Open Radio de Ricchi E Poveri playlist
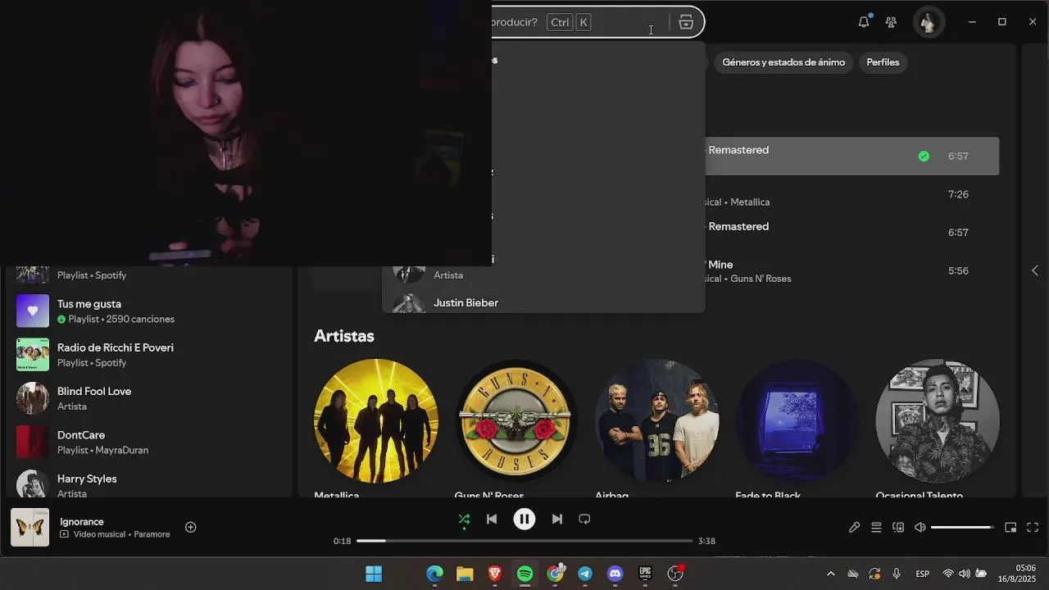 click(148, 355)
